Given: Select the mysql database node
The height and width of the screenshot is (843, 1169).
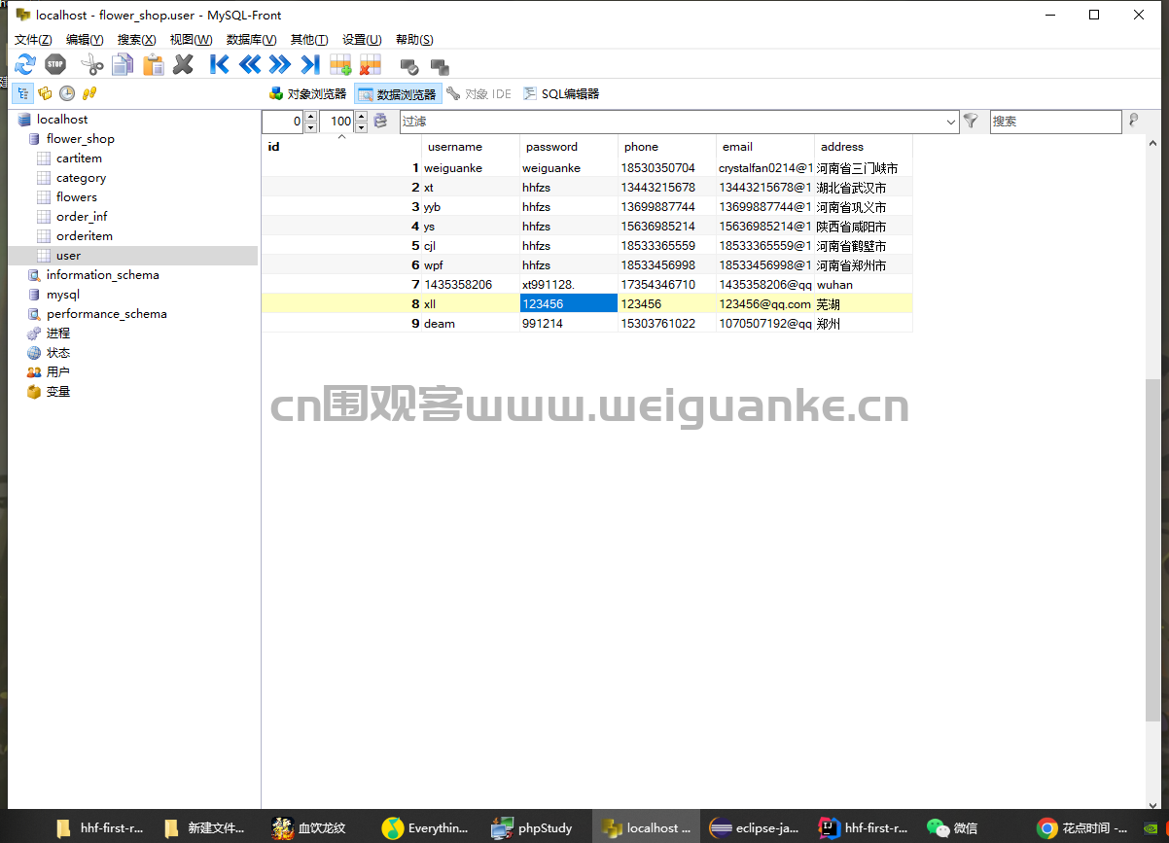Looking at the screenshot, I should tap(63, 294).
